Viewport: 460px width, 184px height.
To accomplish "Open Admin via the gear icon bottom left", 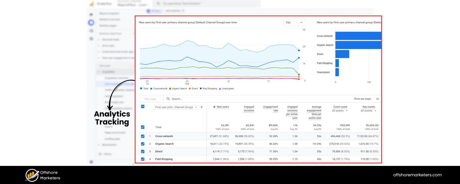I will coord(91,162).
